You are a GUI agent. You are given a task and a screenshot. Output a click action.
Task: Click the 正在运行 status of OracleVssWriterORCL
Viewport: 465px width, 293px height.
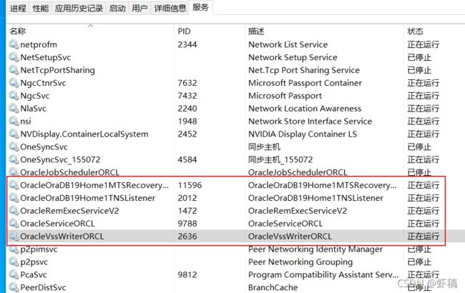click(424, 236)
